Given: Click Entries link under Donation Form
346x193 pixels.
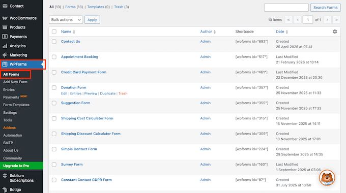Looking at the screenshot, I should (76, 93).
